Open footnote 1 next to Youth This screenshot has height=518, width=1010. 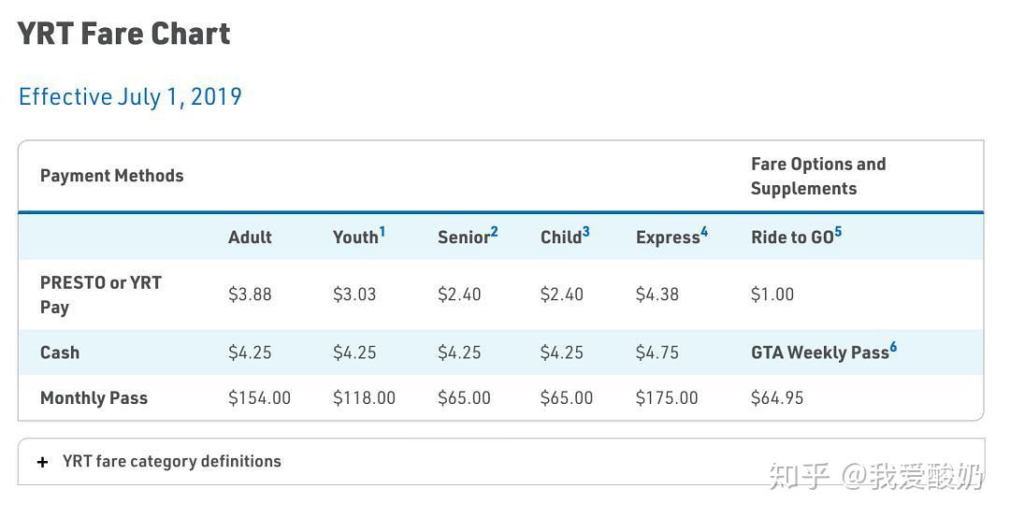[x=382, y=231]
